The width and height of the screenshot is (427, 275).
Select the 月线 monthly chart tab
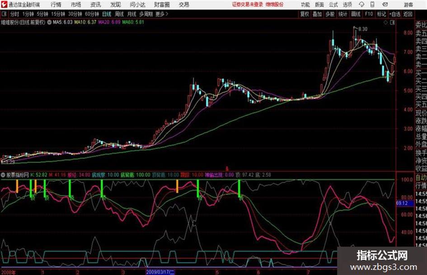pos(132,14)
